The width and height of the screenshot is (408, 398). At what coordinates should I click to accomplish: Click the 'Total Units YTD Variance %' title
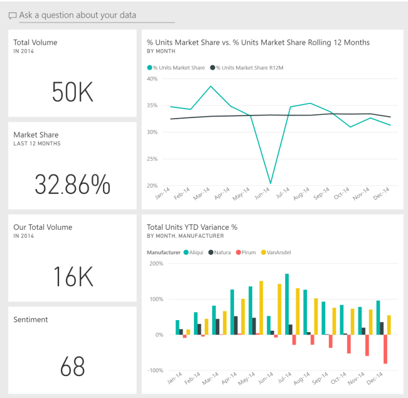(x=191, y=227)
